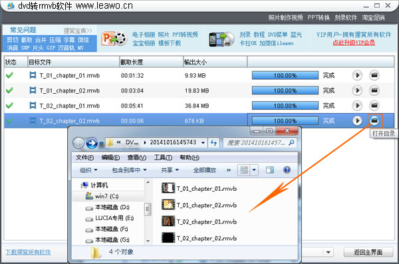Open output folder for T_02_chapter_02.rmvb
The height and width of the screenshot is (264, 399).
[374, 120]
